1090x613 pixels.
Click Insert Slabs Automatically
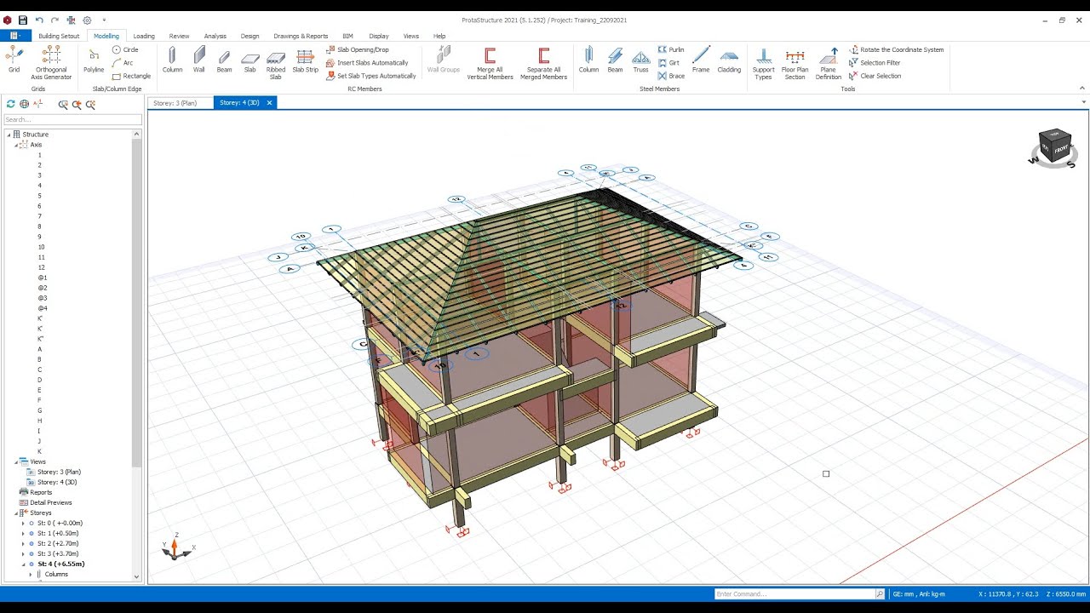coord(367,62)
